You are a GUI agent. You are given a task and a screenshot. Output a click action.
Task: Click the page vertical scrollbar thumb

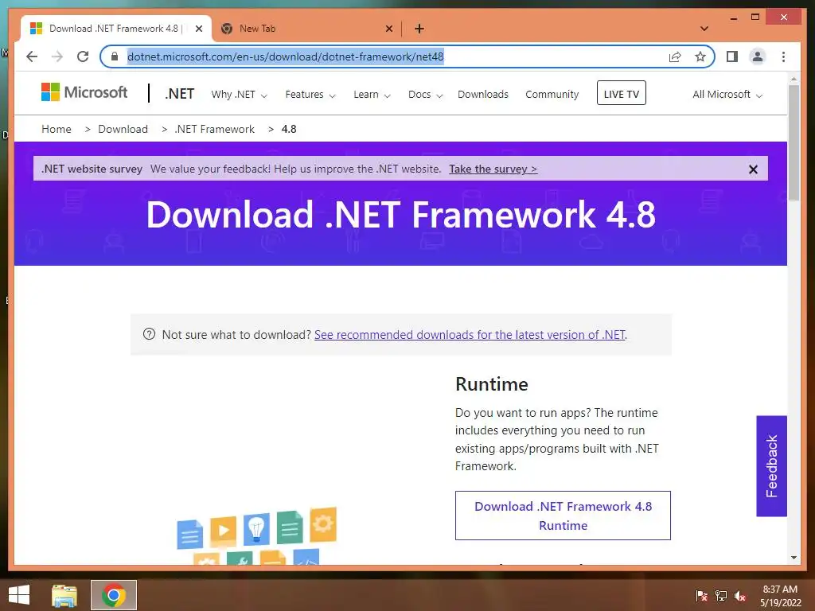[794, 143]
